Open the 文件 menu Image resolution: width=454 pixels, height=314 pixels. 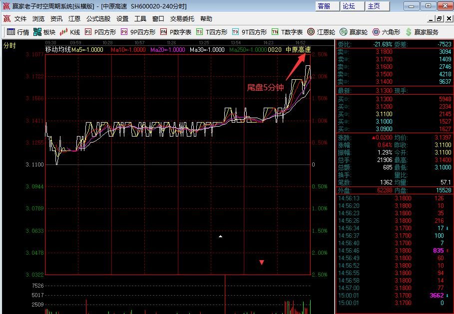pos(20,19)
